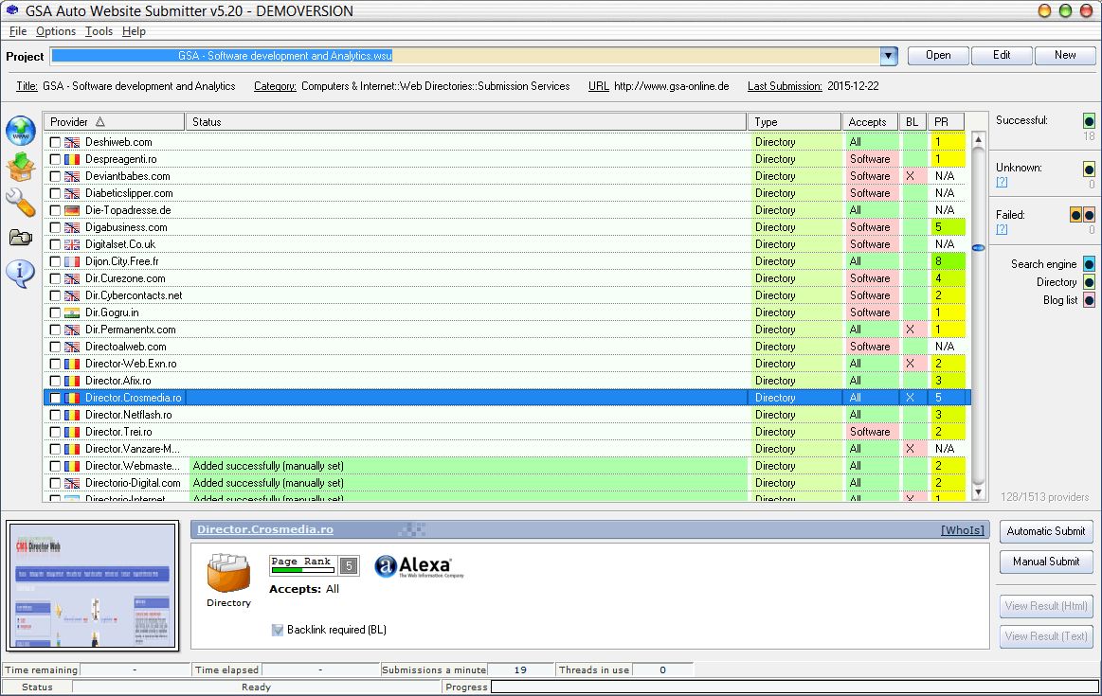Toggle the Search engine filter indicator
This screenshot has width=1102, height=696.
click(x=1089, y=264)
